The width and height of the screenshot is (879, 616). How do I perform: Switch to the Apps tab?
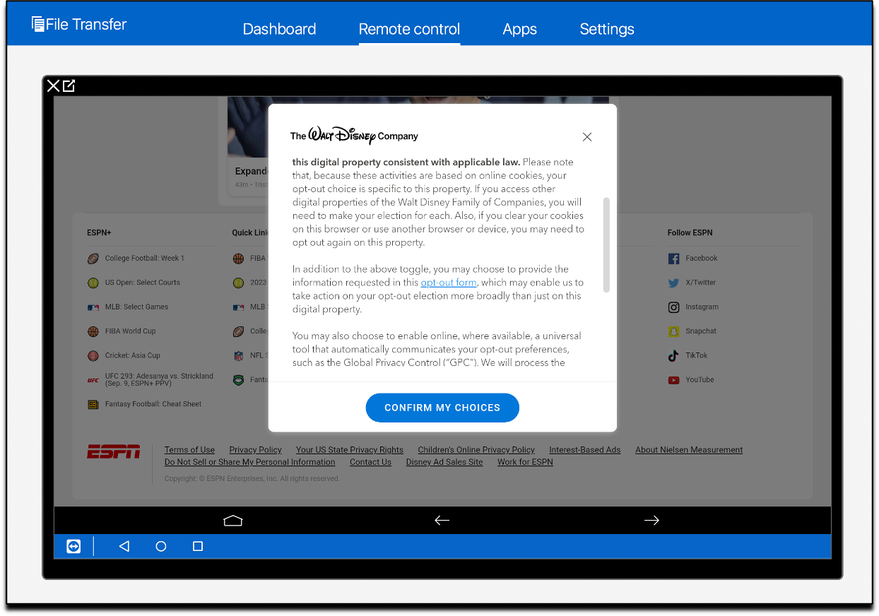[x=519, y=29]
